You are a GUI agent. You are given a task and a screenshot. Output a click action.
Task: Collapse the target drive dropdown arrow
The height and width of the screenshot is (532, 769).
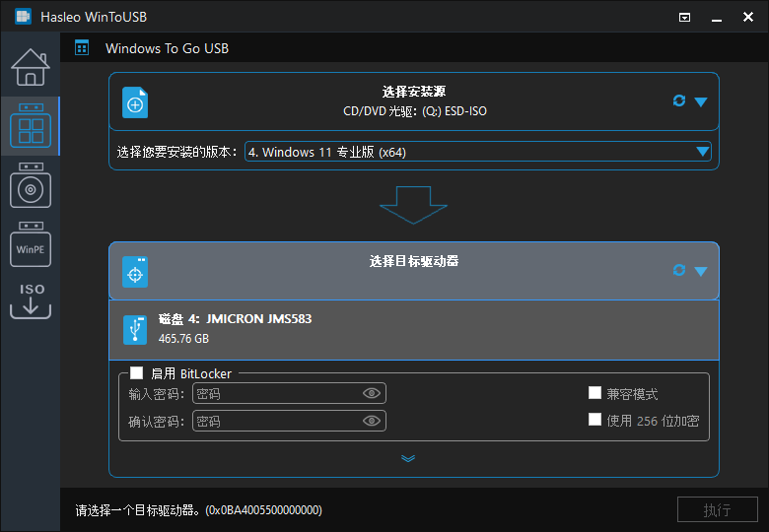point(701,271)
